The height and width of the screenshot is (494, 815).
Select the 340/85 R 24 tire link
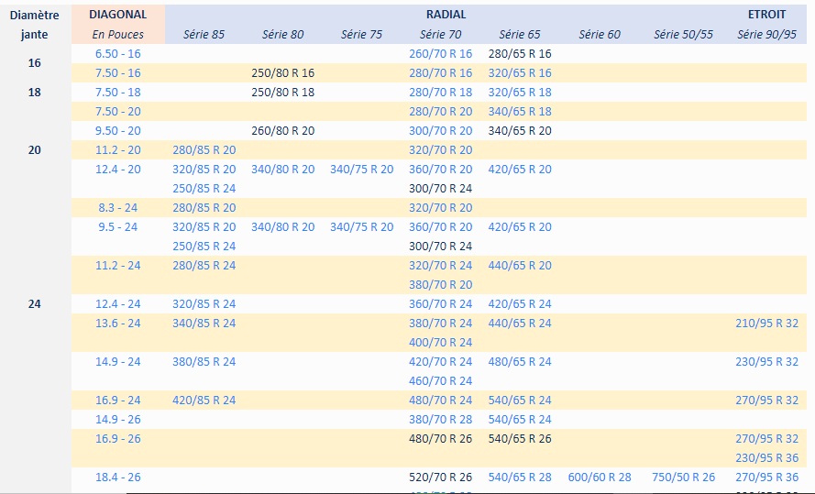204,324
